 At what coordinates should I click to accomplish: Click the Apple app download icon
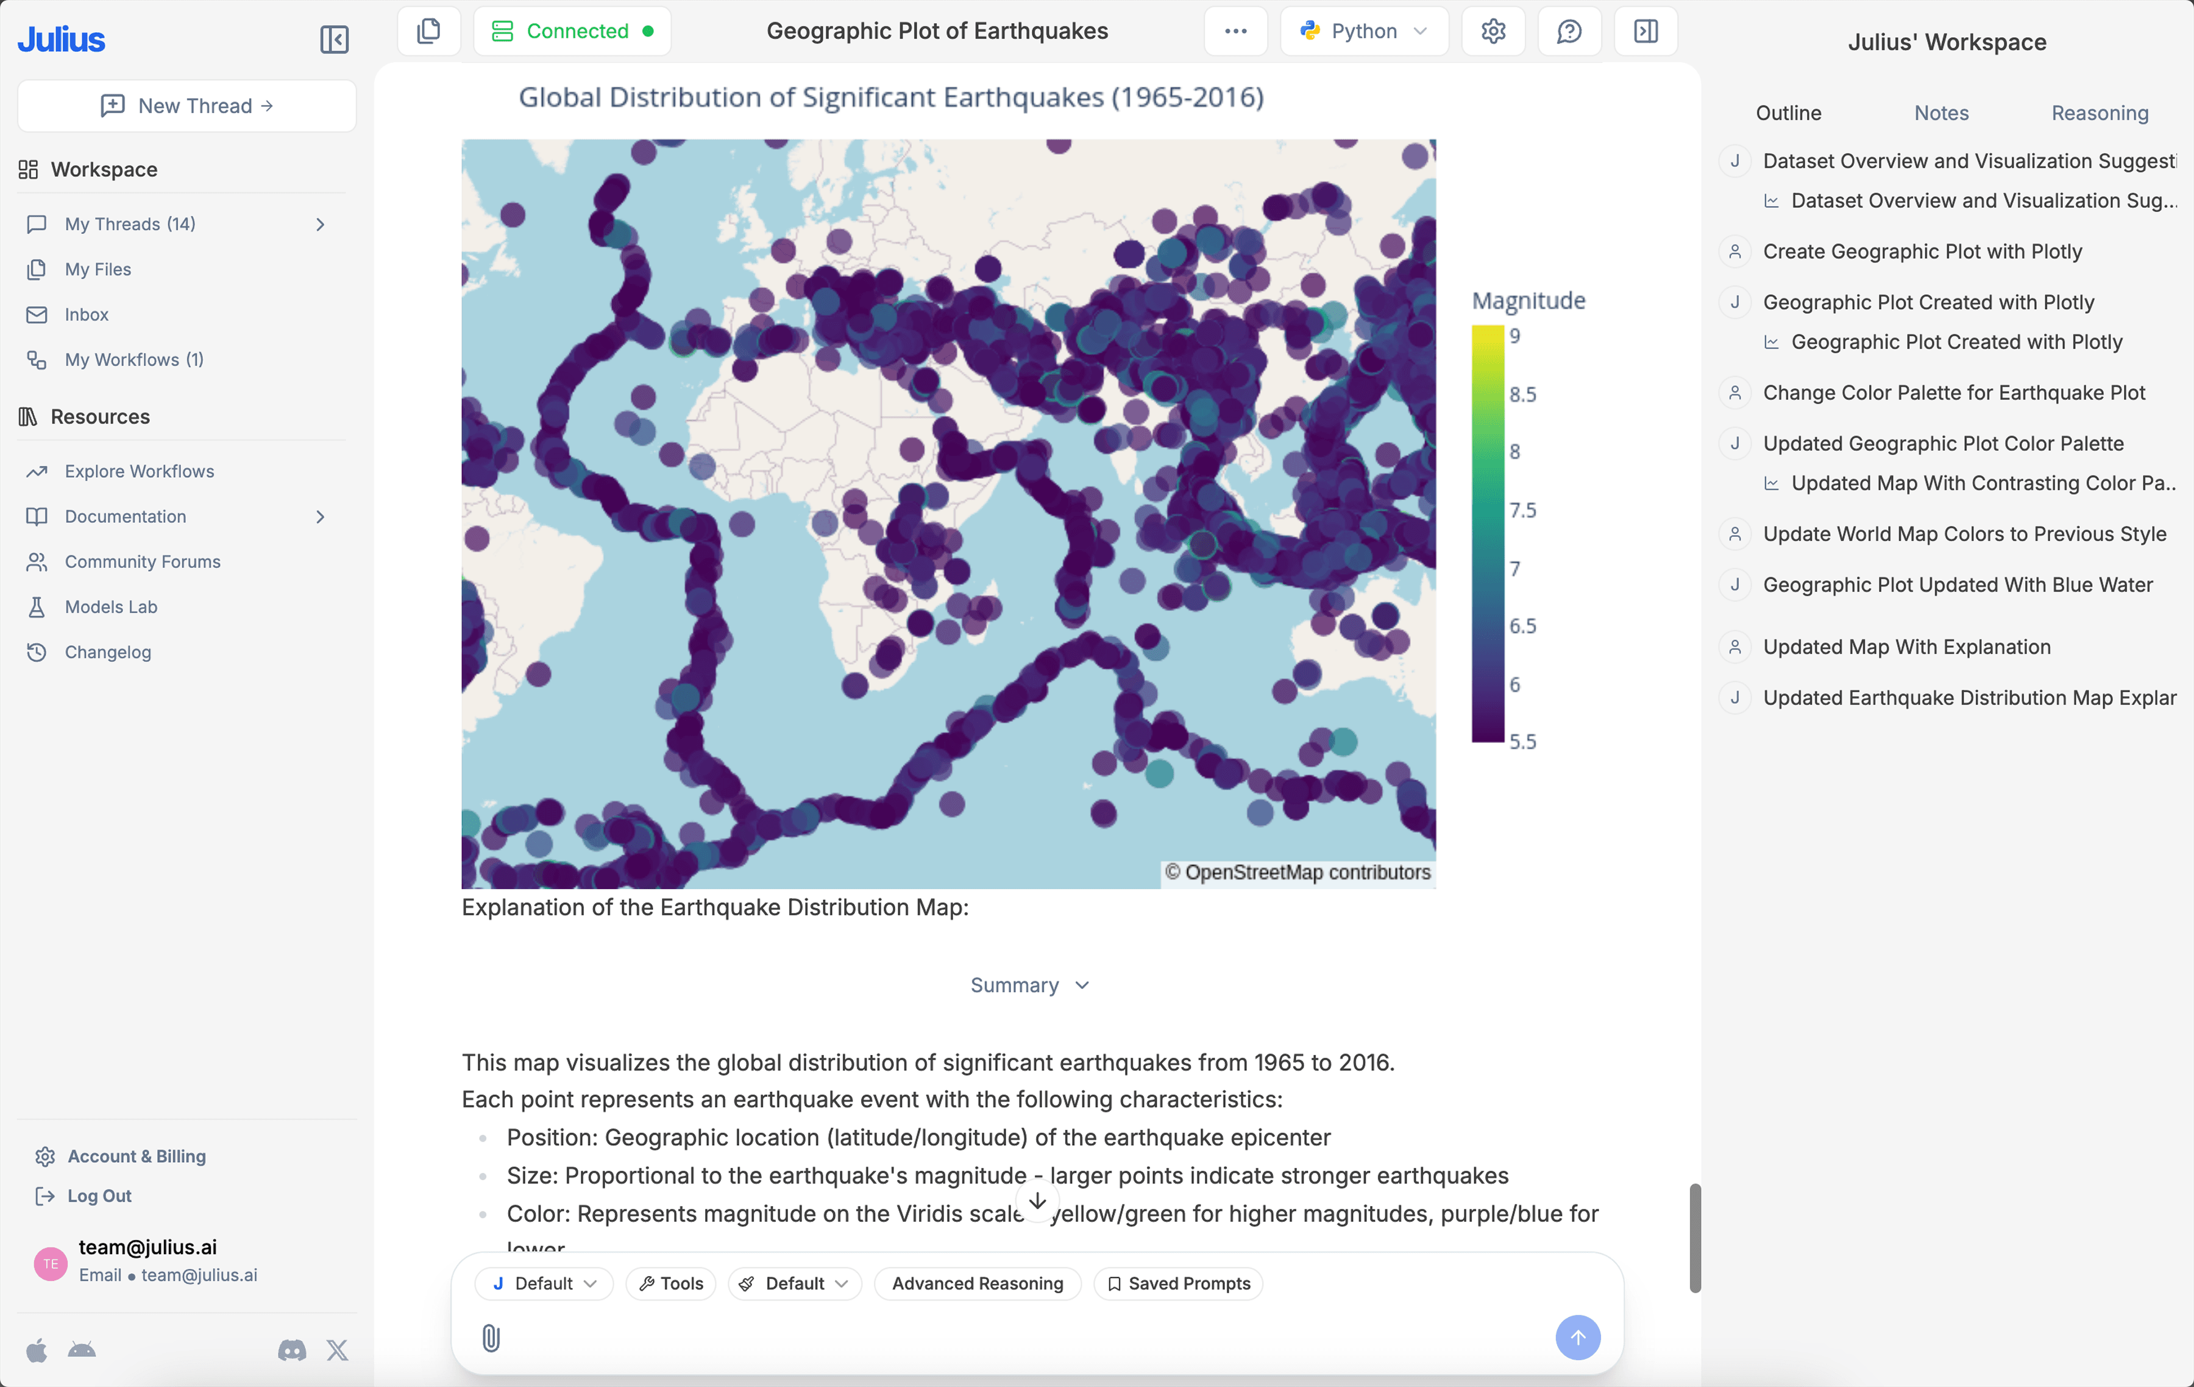[x=37, y=1350]
